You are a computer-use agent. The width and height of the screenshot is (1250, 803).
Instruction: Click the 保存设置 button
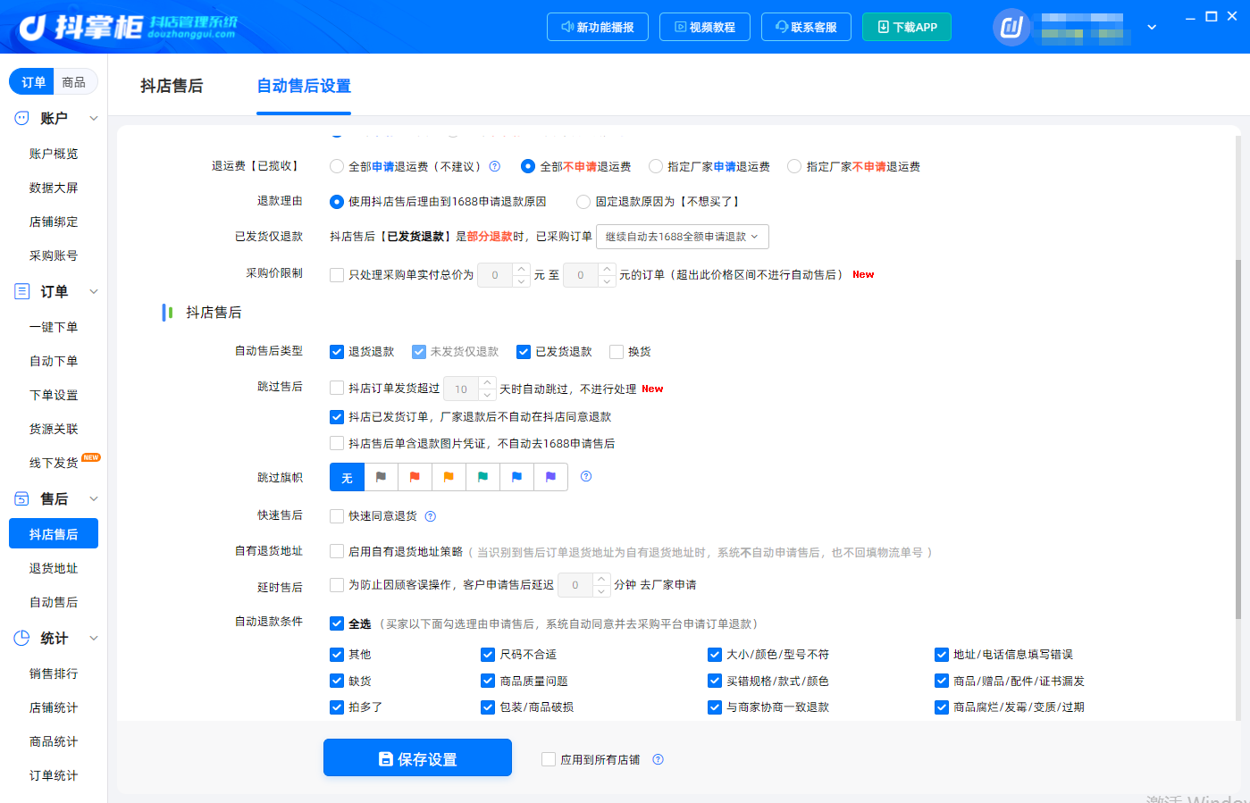pos(417,758)
